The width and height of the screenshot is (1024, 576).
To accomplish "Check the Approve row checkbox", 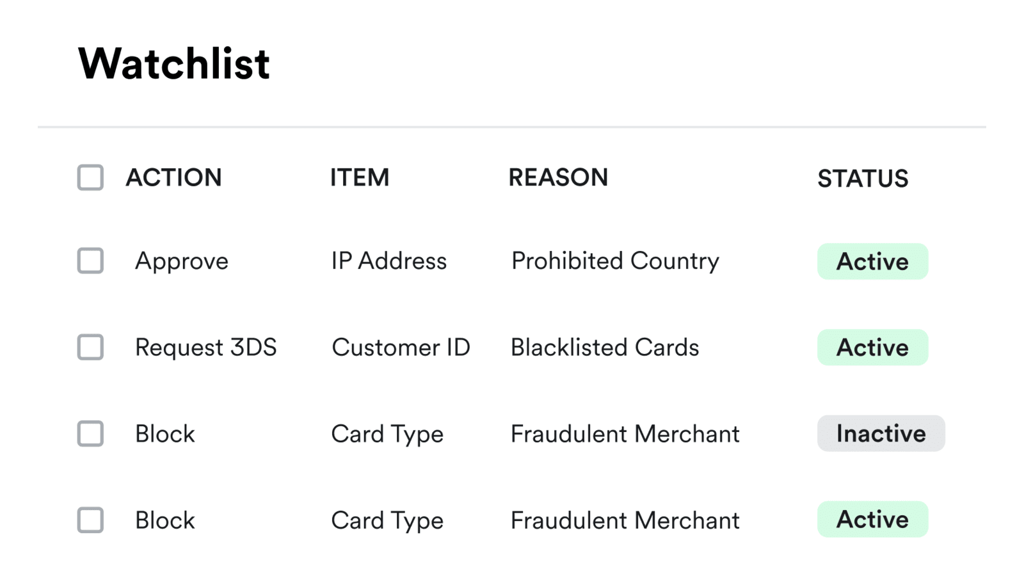I will (90, 260).
